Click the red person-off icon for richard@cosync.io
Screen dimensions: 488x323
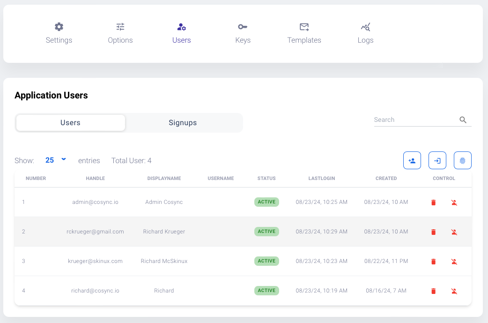454,291
